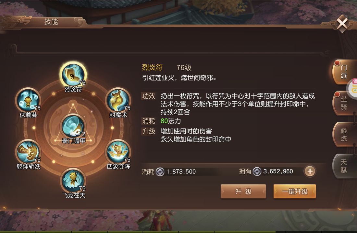
Task: Open the 天赋 tab
Action: (343, 166)
